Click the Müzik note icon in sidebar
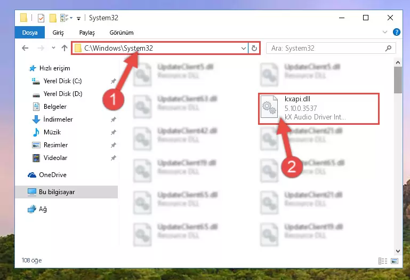The width and height of the screenshot is (410, 280). tap(36, 132)
